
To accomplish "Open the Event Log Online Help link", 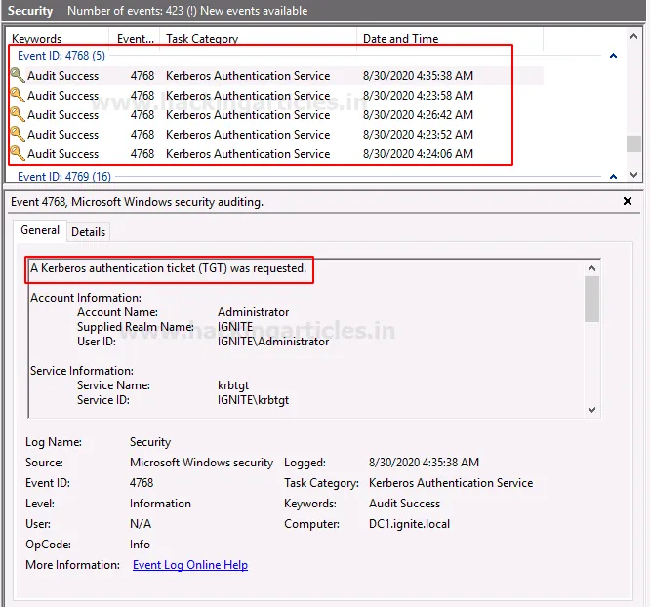I will (190, 565).
